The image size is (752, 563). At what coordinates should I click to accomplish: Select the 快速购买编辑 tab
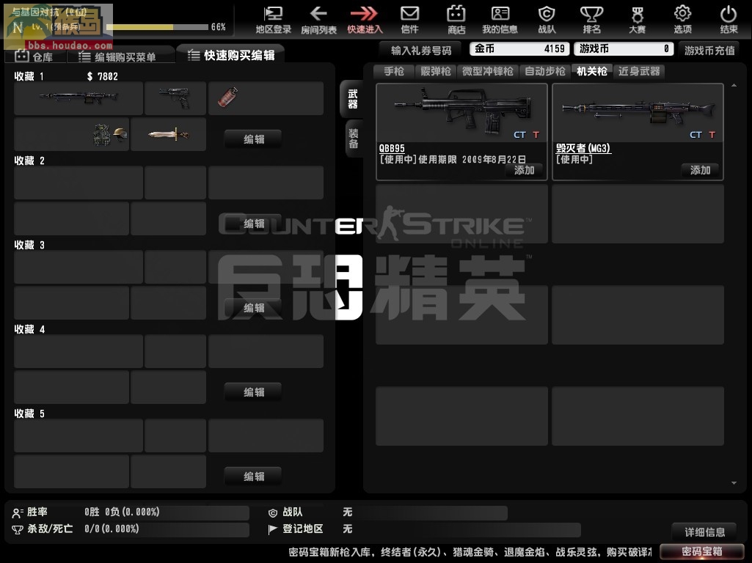pos(230,55)
